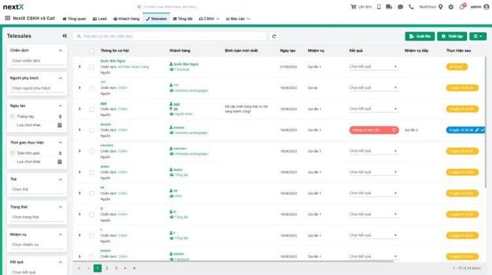Viewport: 492px width, 275px height.
Task: Open calendar picker under Ngày tạo filter
Action: tap(60, 124)
